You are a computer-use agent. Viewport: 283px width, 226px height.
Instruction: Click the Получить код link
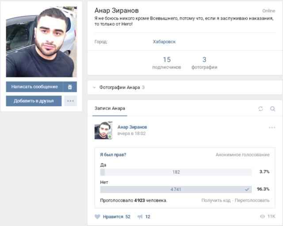click(216, 200)
